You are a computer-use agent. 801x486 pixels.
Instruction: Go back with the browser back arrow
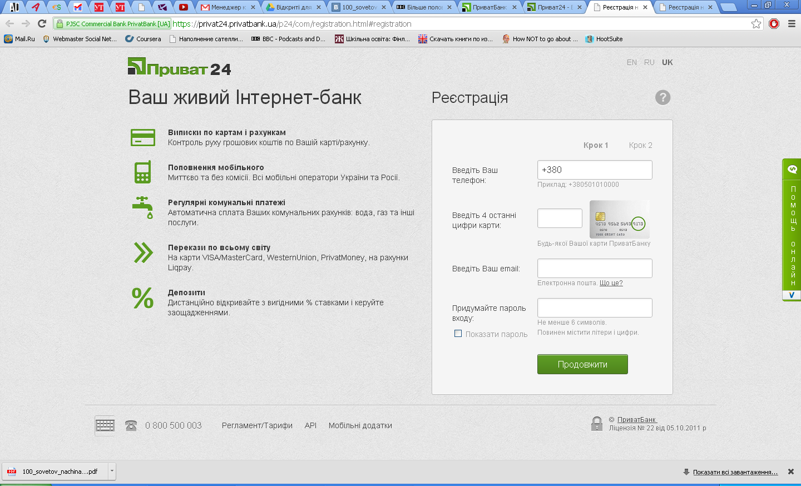click(x=9, y=23)
